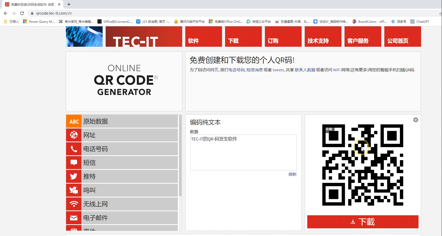
Task: Open the Office的Connect bookmark
Action: tap(115, 22)
